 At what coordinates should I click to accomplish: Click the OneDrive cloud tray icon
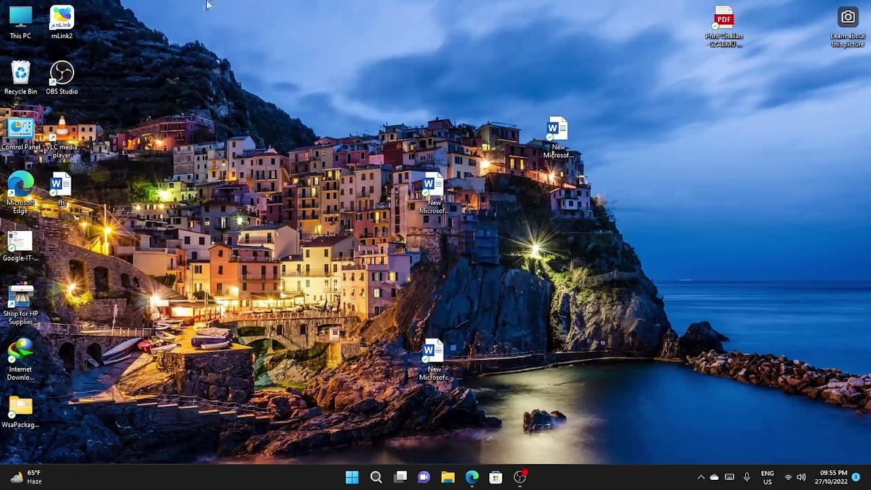714,477
